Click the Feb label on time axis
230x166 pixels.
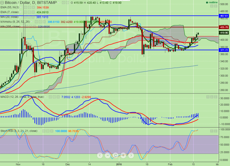pyautogui.click(x=170, y=164)
